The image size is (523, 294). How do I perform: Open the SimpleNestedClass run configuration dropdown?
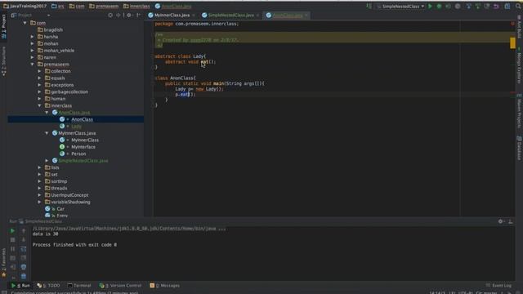[400, 6]
